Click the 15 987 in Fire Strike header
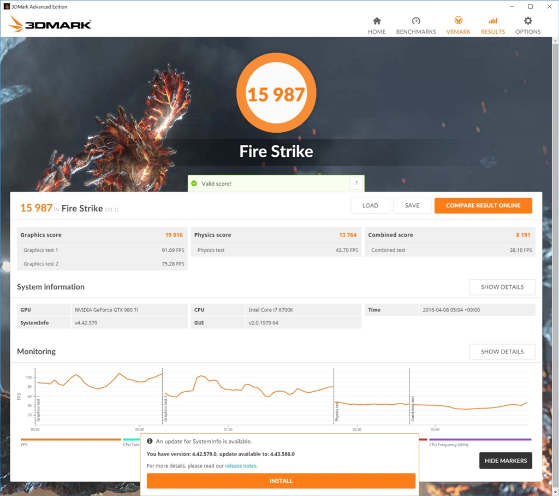This screenshot has height=496, width=559. tap(37, 208)
